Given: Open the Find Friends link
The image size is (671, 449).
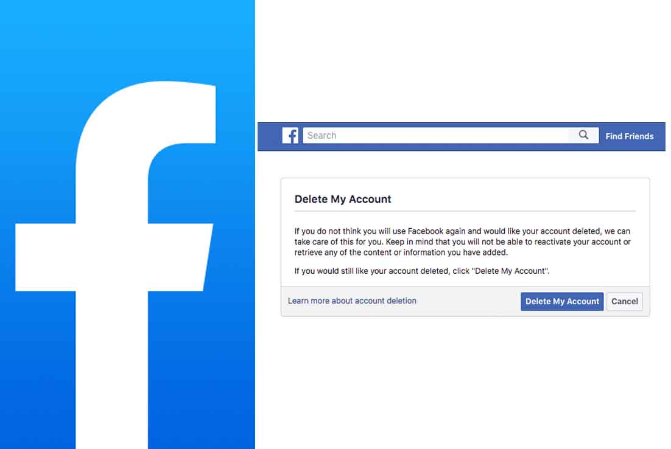Looking at the screenshot, I should [630, 136].
